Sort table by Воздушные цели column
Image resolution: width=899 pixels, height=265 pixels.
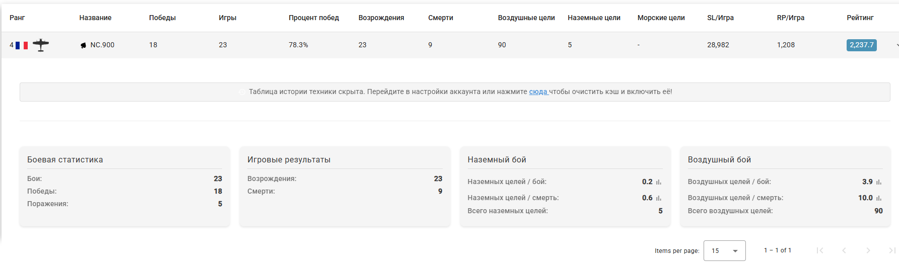click(526, 18)
